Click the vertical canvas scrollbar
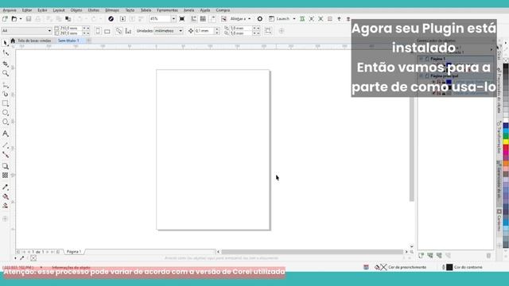This screenshot has height=286, width=509. 412,149
